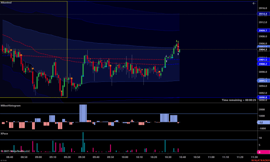Click the 11:10 time axis label
This screenshot has width=270, height=162.
point(226,157)
